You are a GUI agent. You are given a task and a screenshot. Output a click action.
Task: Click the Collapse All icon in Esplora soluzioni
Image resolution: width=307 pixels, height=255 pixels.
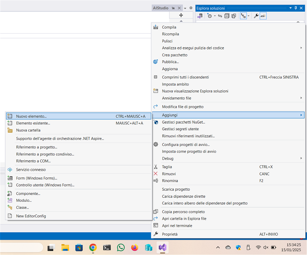[x=227, y=16]
